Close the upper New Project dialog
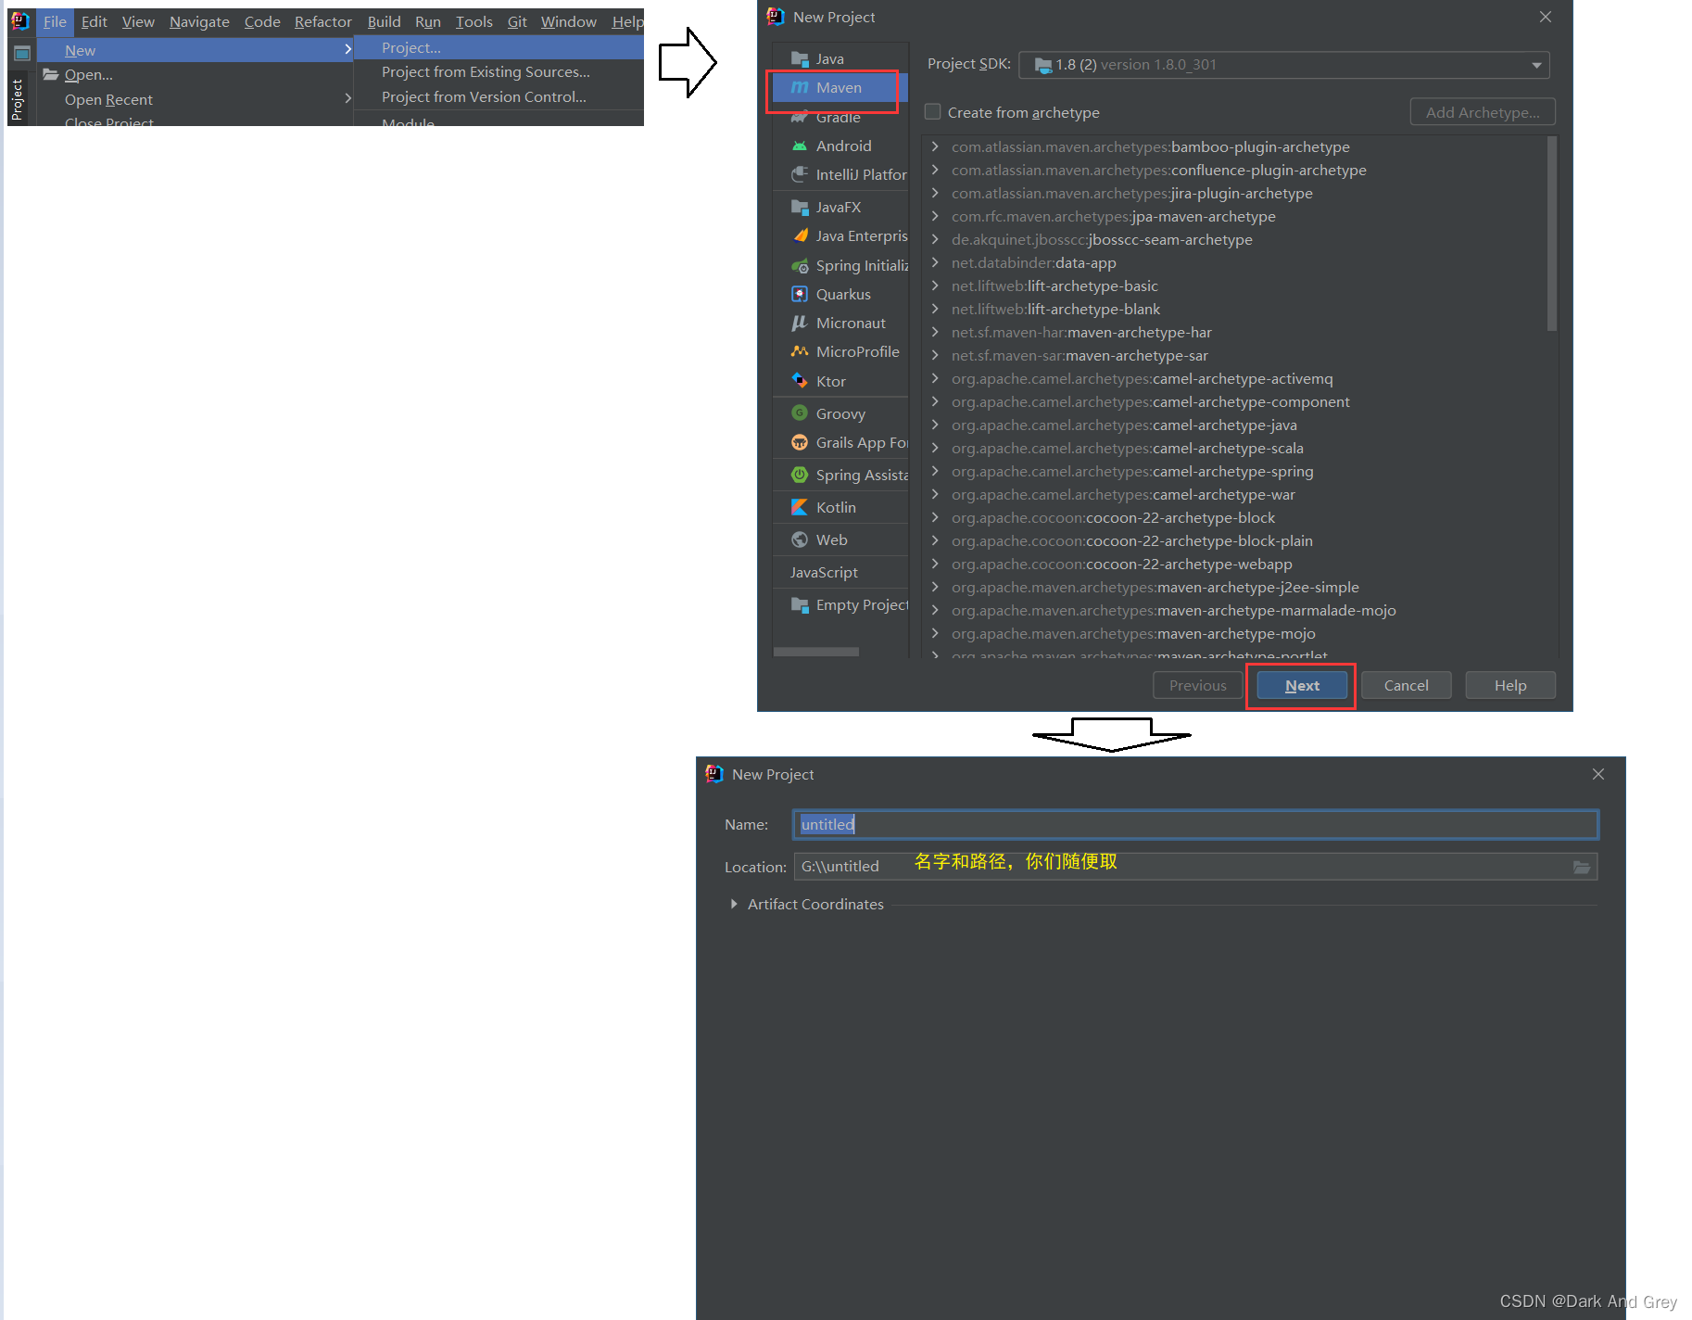The image size is (1692, 1320). click(1546, 17)
